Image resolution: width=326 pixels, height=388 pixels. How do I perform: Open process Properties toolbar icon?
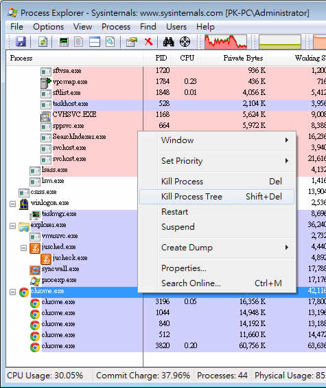pos(132,41)
